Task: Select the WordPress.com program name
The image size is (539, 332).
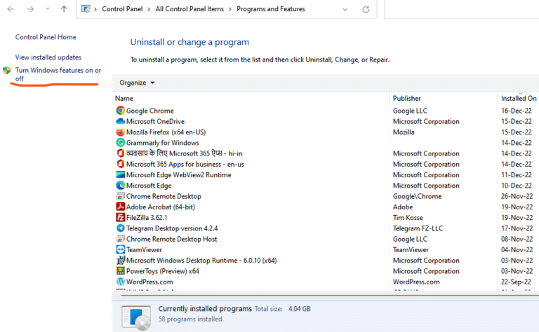Action: click(149, 282)
